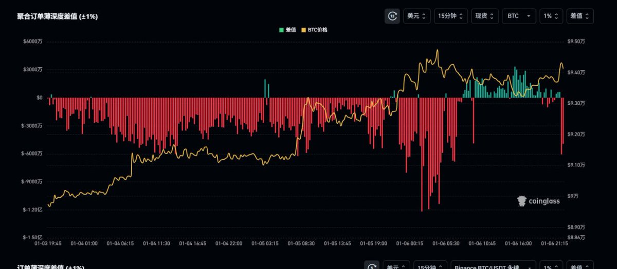617x269 pixels.
Task: Click the $6000万 left axis label
Action: (33, 42)
